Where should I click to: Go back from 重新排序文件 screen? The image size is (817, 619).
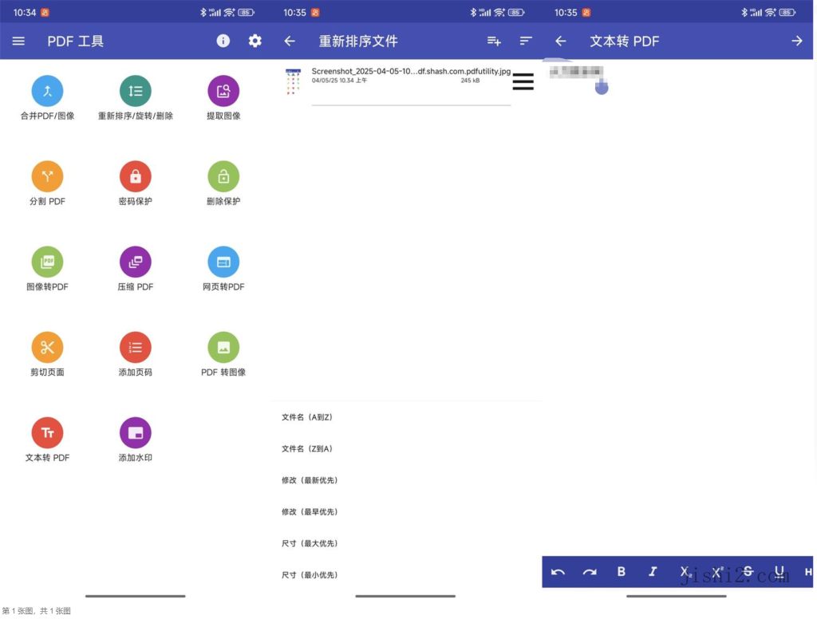(x=290, y=41)
